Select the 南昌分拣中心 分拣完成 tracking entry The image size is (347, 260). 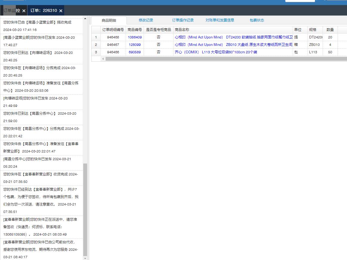coord(41,133)
